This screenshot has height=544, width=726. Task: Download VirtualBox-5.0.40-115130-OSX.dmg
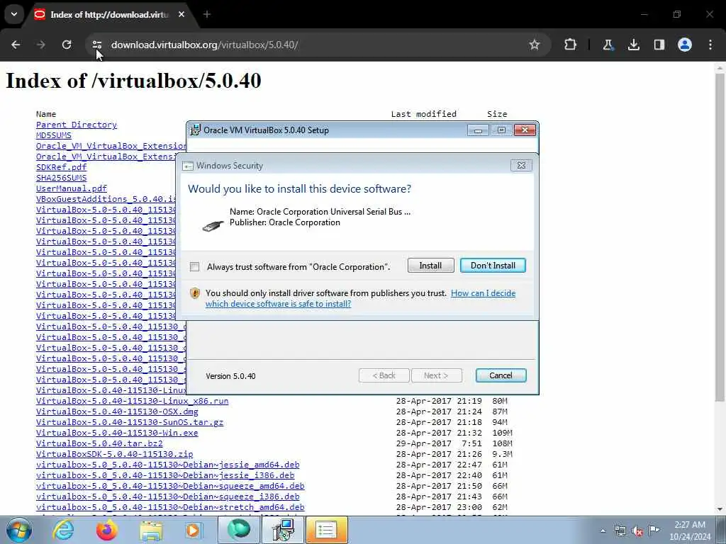coord(117,412)
